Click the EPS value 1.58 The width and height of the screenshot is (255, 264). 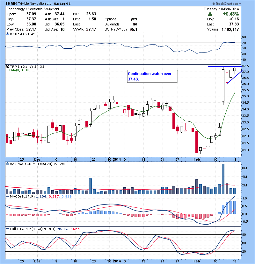point(92,19)
